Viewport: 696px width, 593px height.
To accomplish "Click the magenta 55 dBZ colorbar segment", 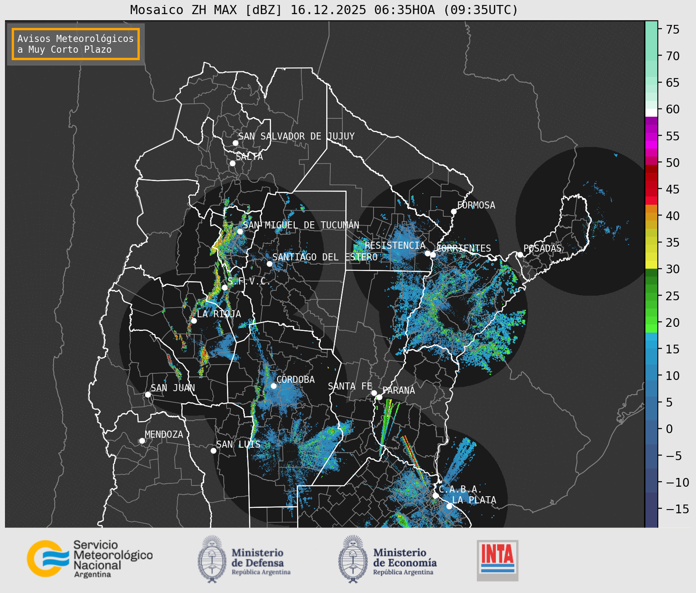I will [x=651, y=137].
